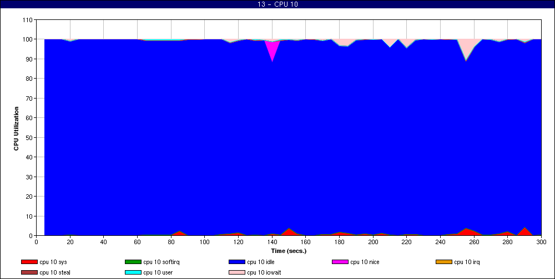The height and width of the screenshot is (279, 555).
Task: Click the cyan cpu 10 user legend swatch
Action: [133, 273]
